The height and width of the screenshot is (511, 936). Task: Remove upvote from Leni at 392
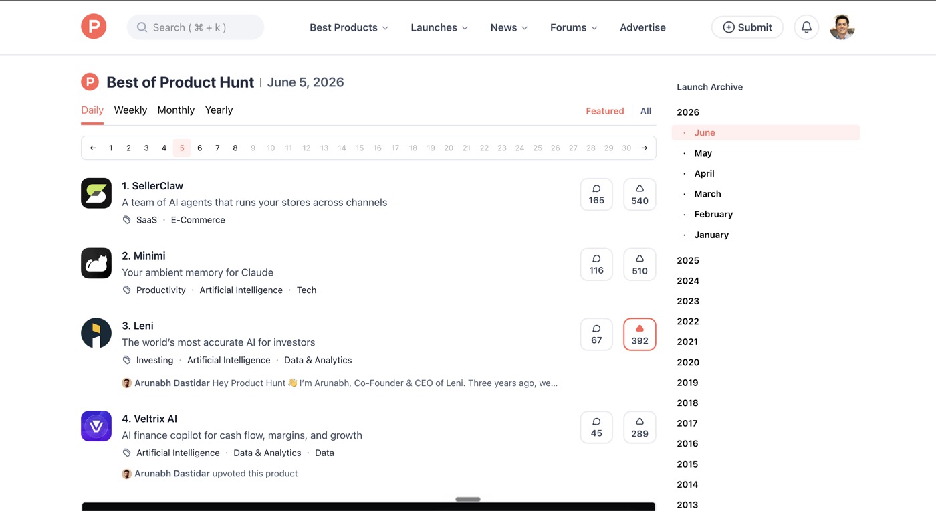tap(640, 334)
